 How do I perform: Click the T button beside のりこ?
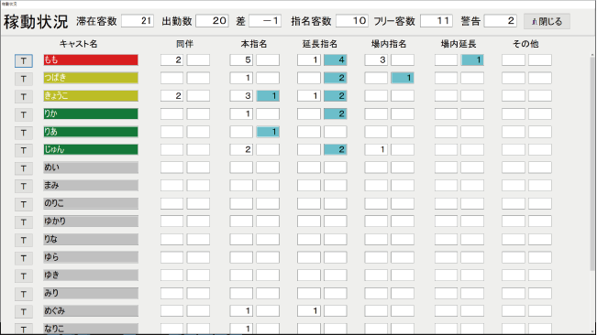pyautogui.click(x=24, y=204)
